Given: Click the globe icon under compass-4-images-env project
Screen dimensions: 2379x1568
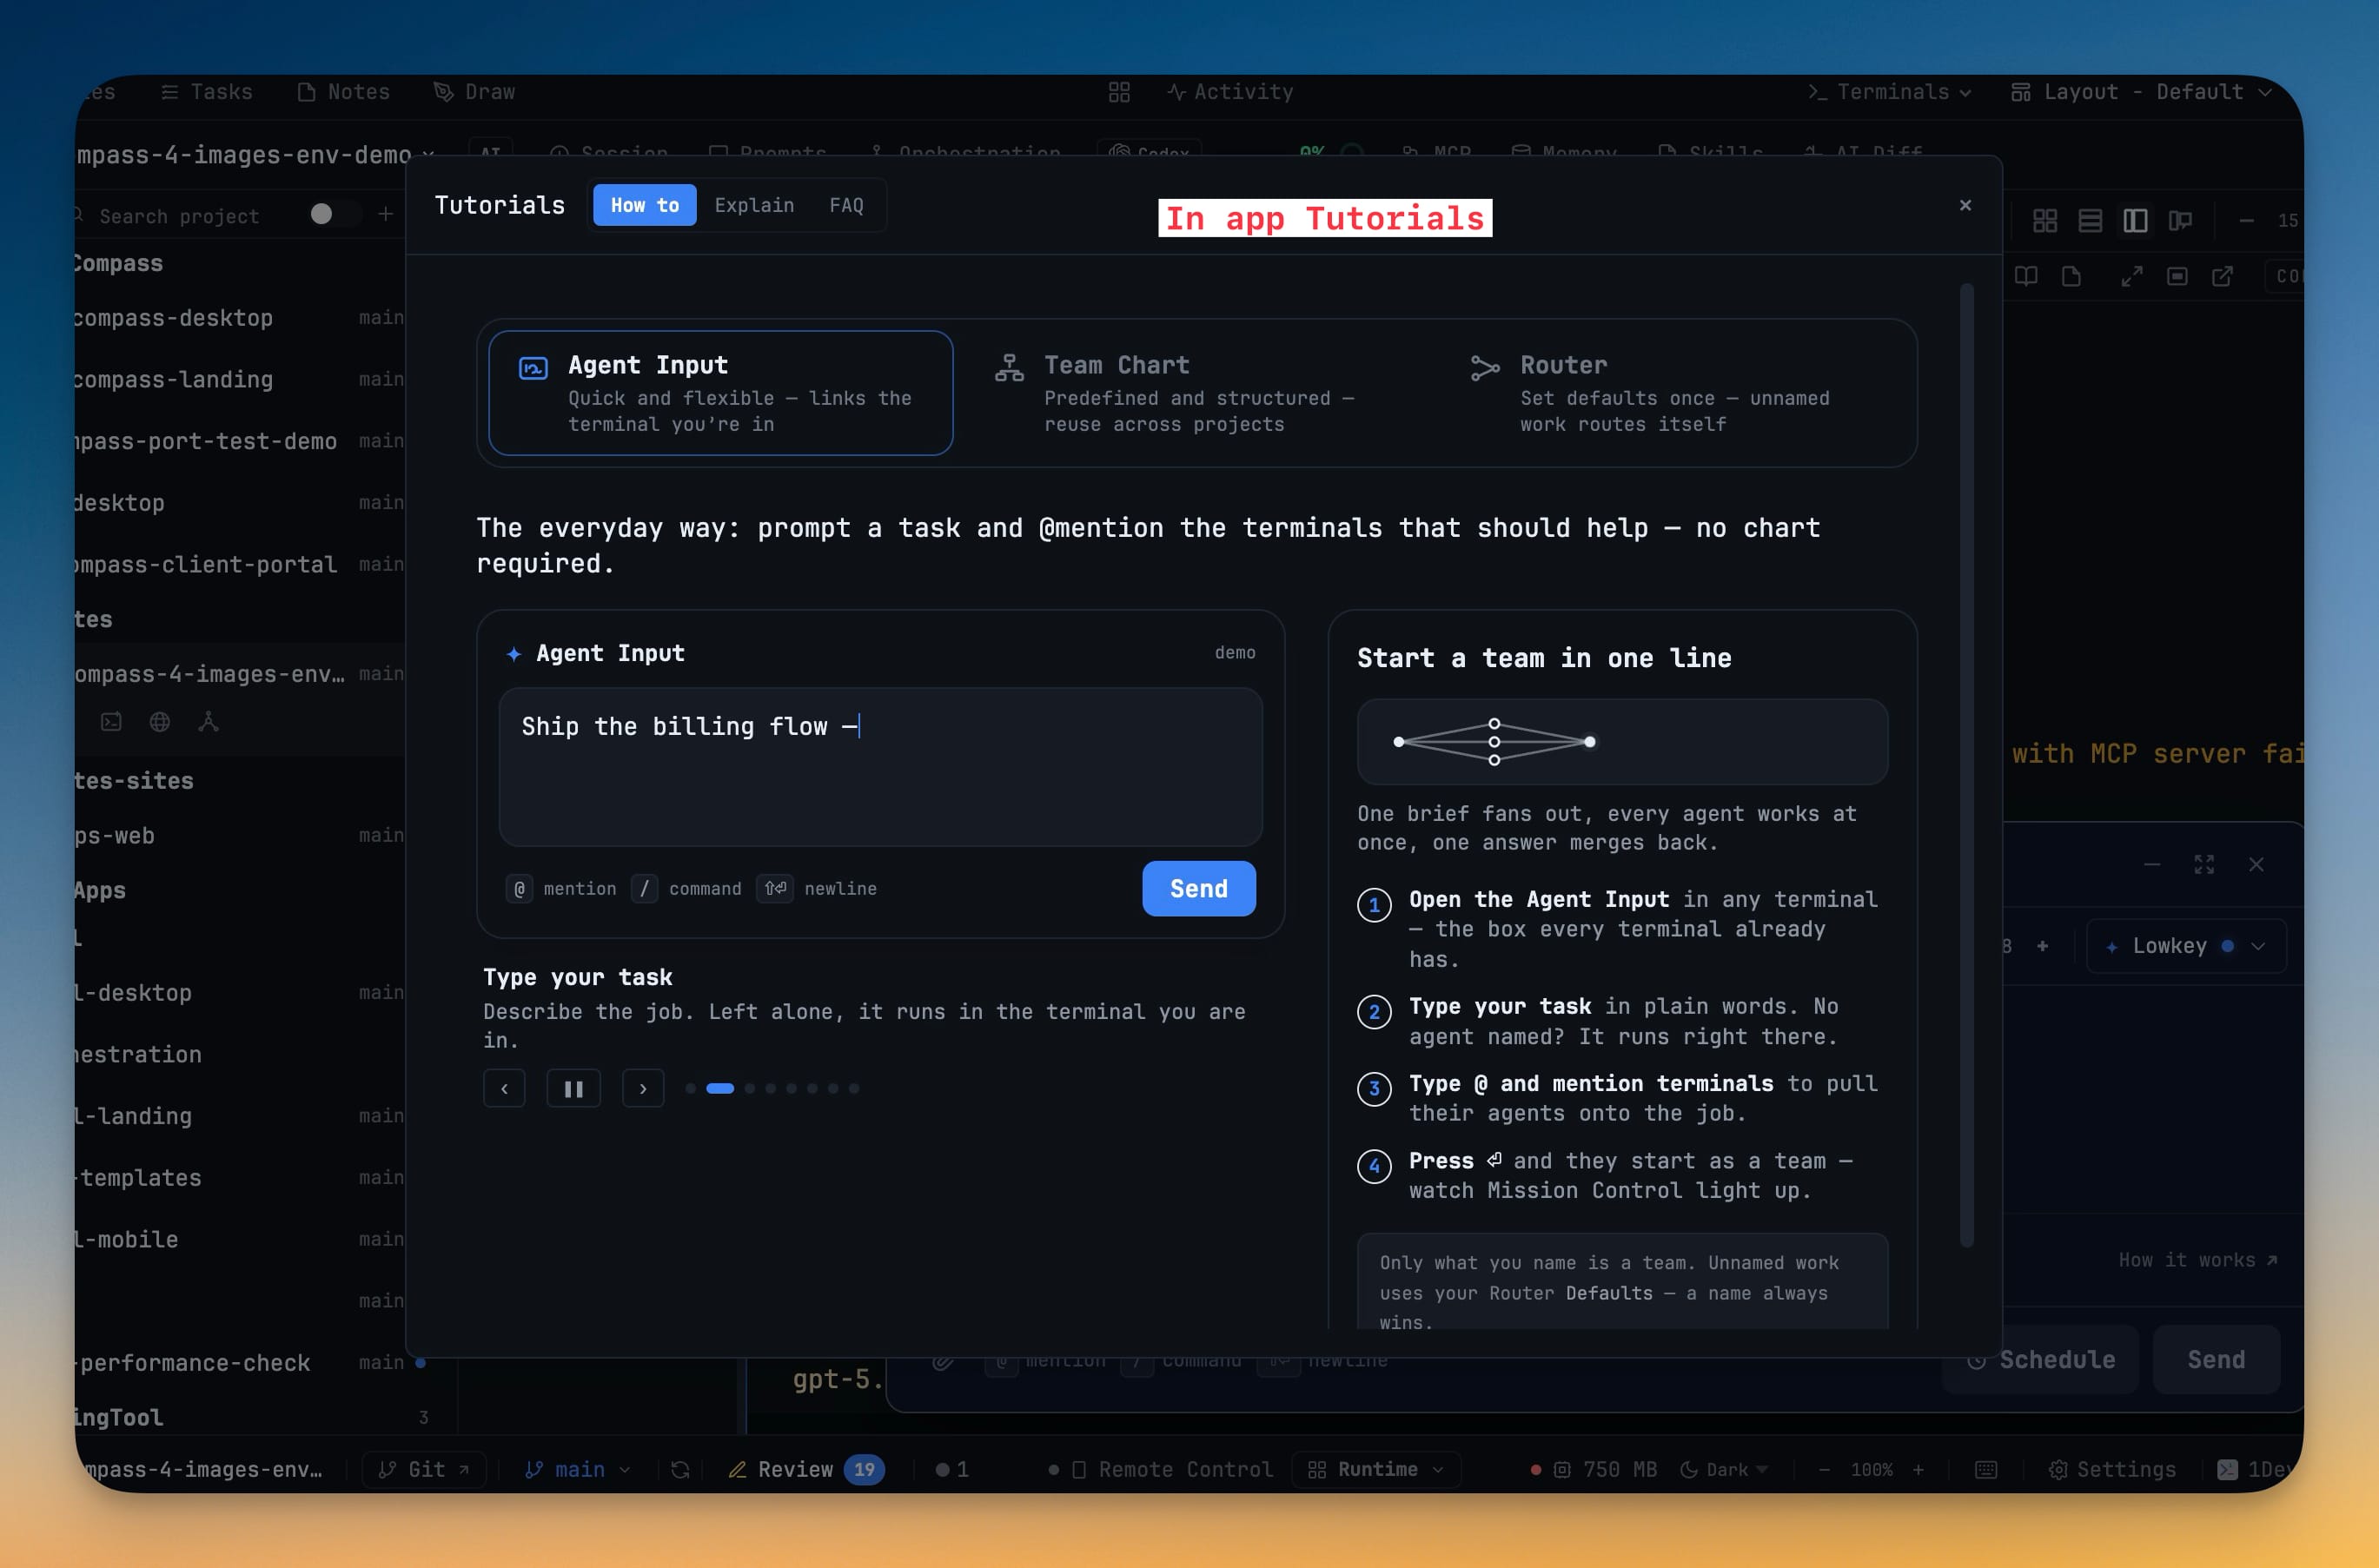Looking at the screenshot, I should coord(159,721).
